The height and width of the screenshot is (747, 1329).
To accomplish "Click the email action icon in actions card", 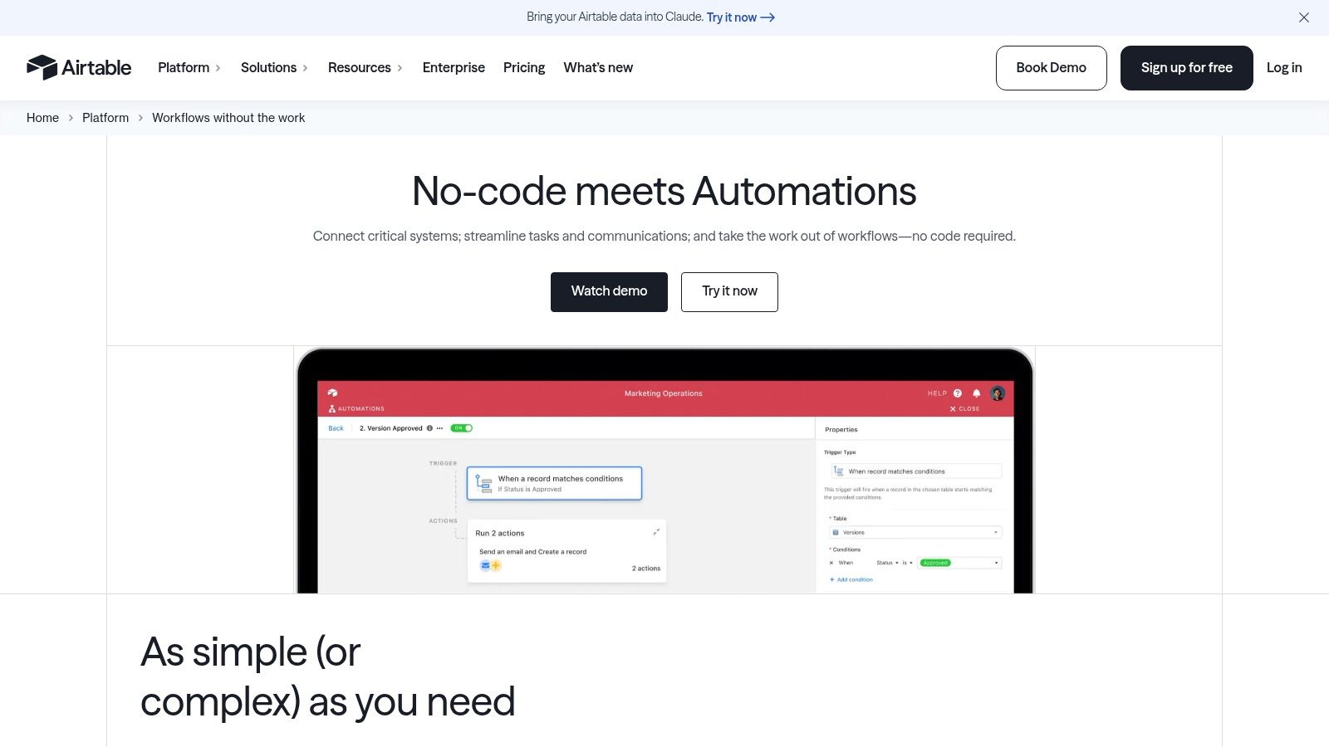I will 485,566.
